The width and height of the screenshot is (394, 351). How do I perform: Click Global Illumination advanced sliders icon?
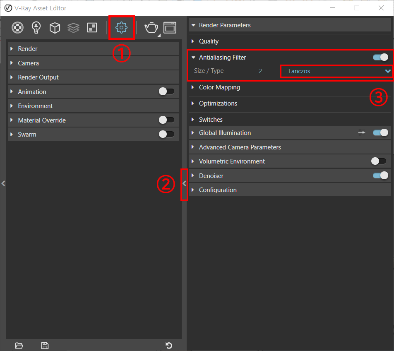point(362,132)
